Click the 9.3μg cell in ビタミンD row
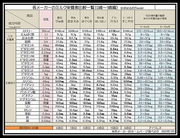The height and width of the screenshot is (138, 180). pos(128,67)
